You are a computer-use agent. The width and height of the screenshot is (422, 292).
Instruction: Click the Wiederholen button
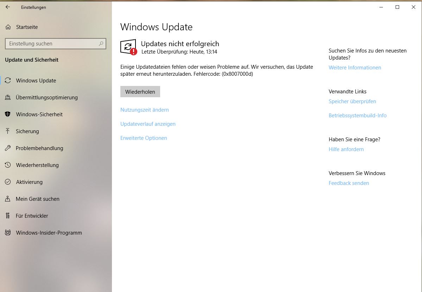[x=140, y=92]
